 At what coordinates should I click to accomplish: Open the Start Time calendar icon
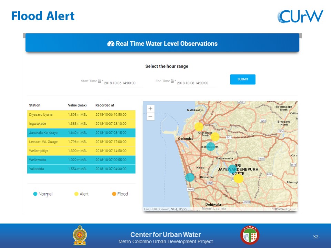(x=99, y=81)
